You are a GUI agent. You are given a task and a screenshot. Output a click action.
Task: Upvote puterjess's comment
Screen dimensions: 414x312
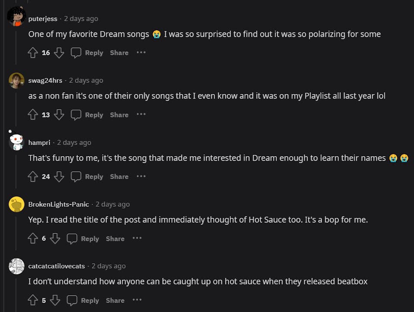point(33,53)
